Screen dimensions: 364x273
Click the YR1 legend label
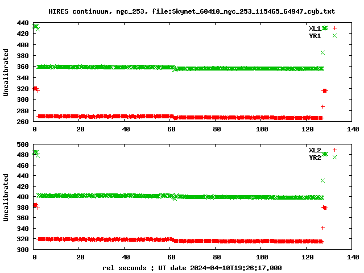315,36
